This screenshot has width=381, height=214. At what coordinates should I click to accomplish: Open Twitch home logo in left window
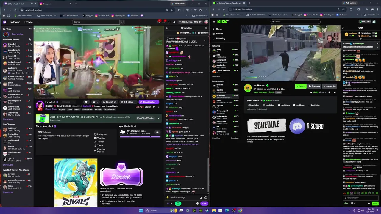coord(5,22)
